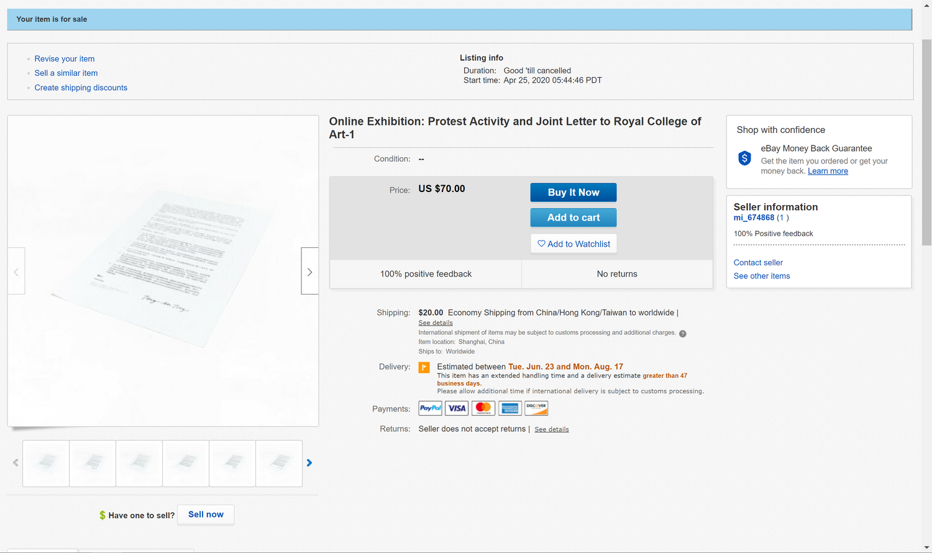Click the PayPal payment icon

[430, 408]
